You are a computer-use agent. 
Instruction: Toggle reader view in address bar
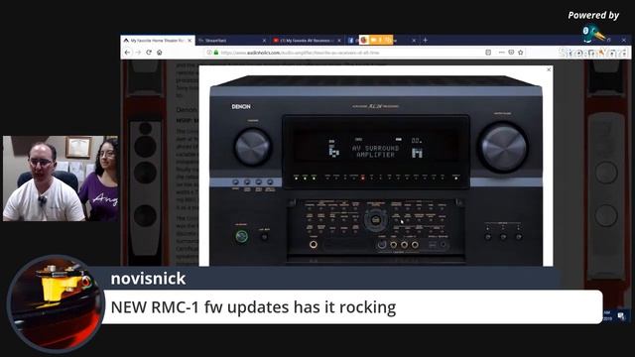coord(488,53)
